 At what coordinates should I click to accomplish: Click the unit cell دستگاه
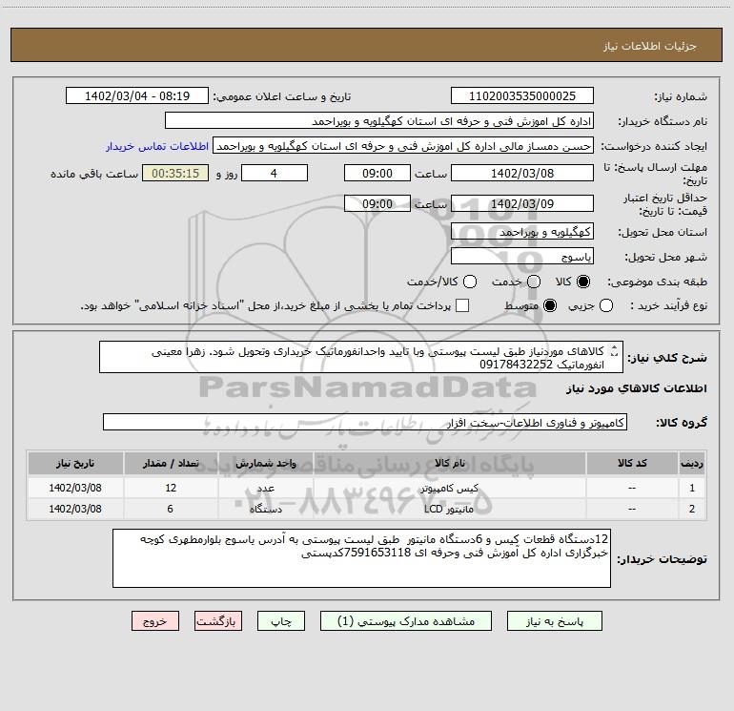point(265,509)
